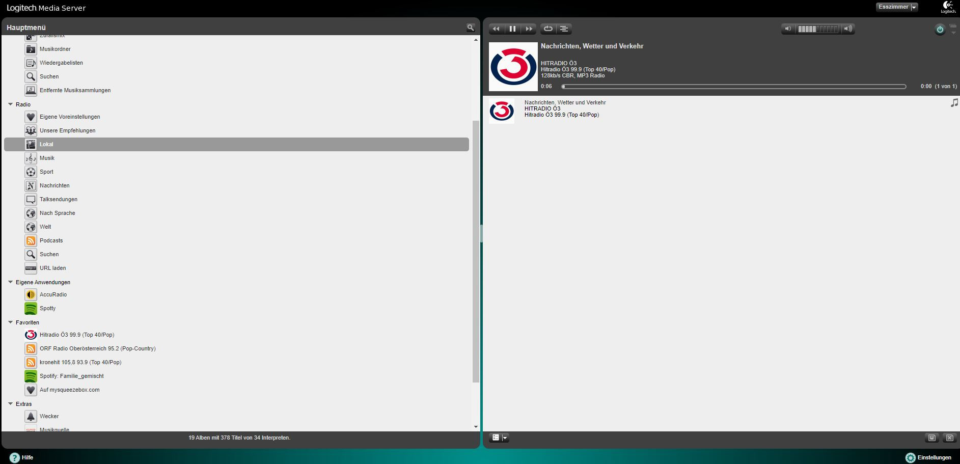Click the Eigene Voreinstellungen heart icon
The width and height of the screenshot is (960, 464).
pos(31,117)
